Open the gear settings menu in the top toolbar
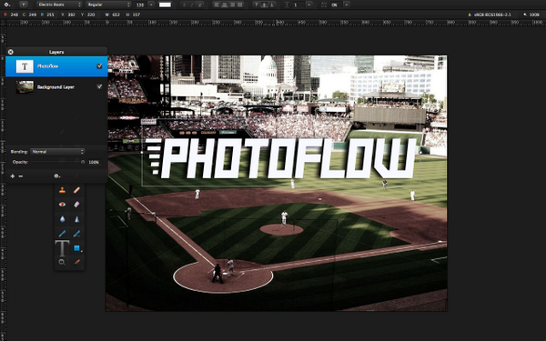Image resolution: width=546 pixels, height=341 pixels. 7,5
